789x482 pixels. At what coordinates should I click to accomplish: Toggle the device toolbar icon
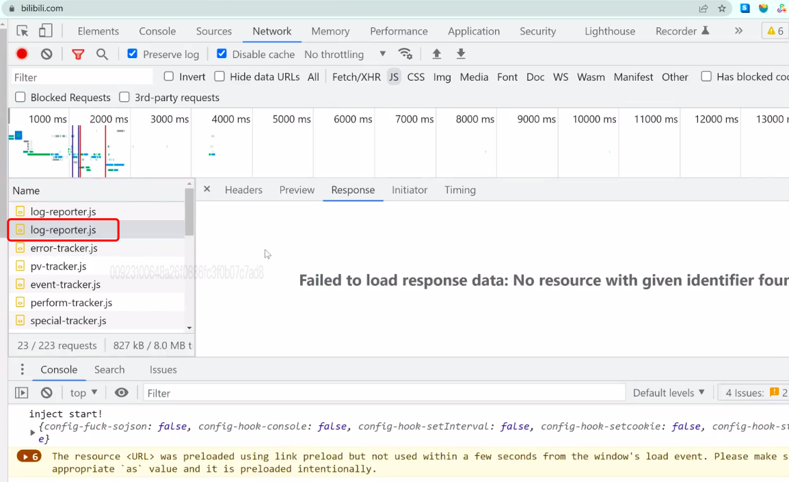click(x=45, y=31)
